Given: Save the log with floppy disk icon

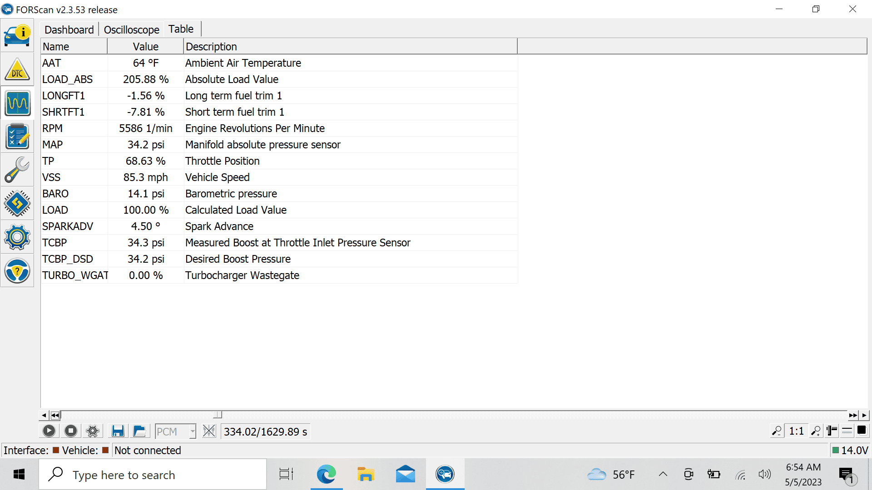Looking at the screenshot, I should 118,431.
